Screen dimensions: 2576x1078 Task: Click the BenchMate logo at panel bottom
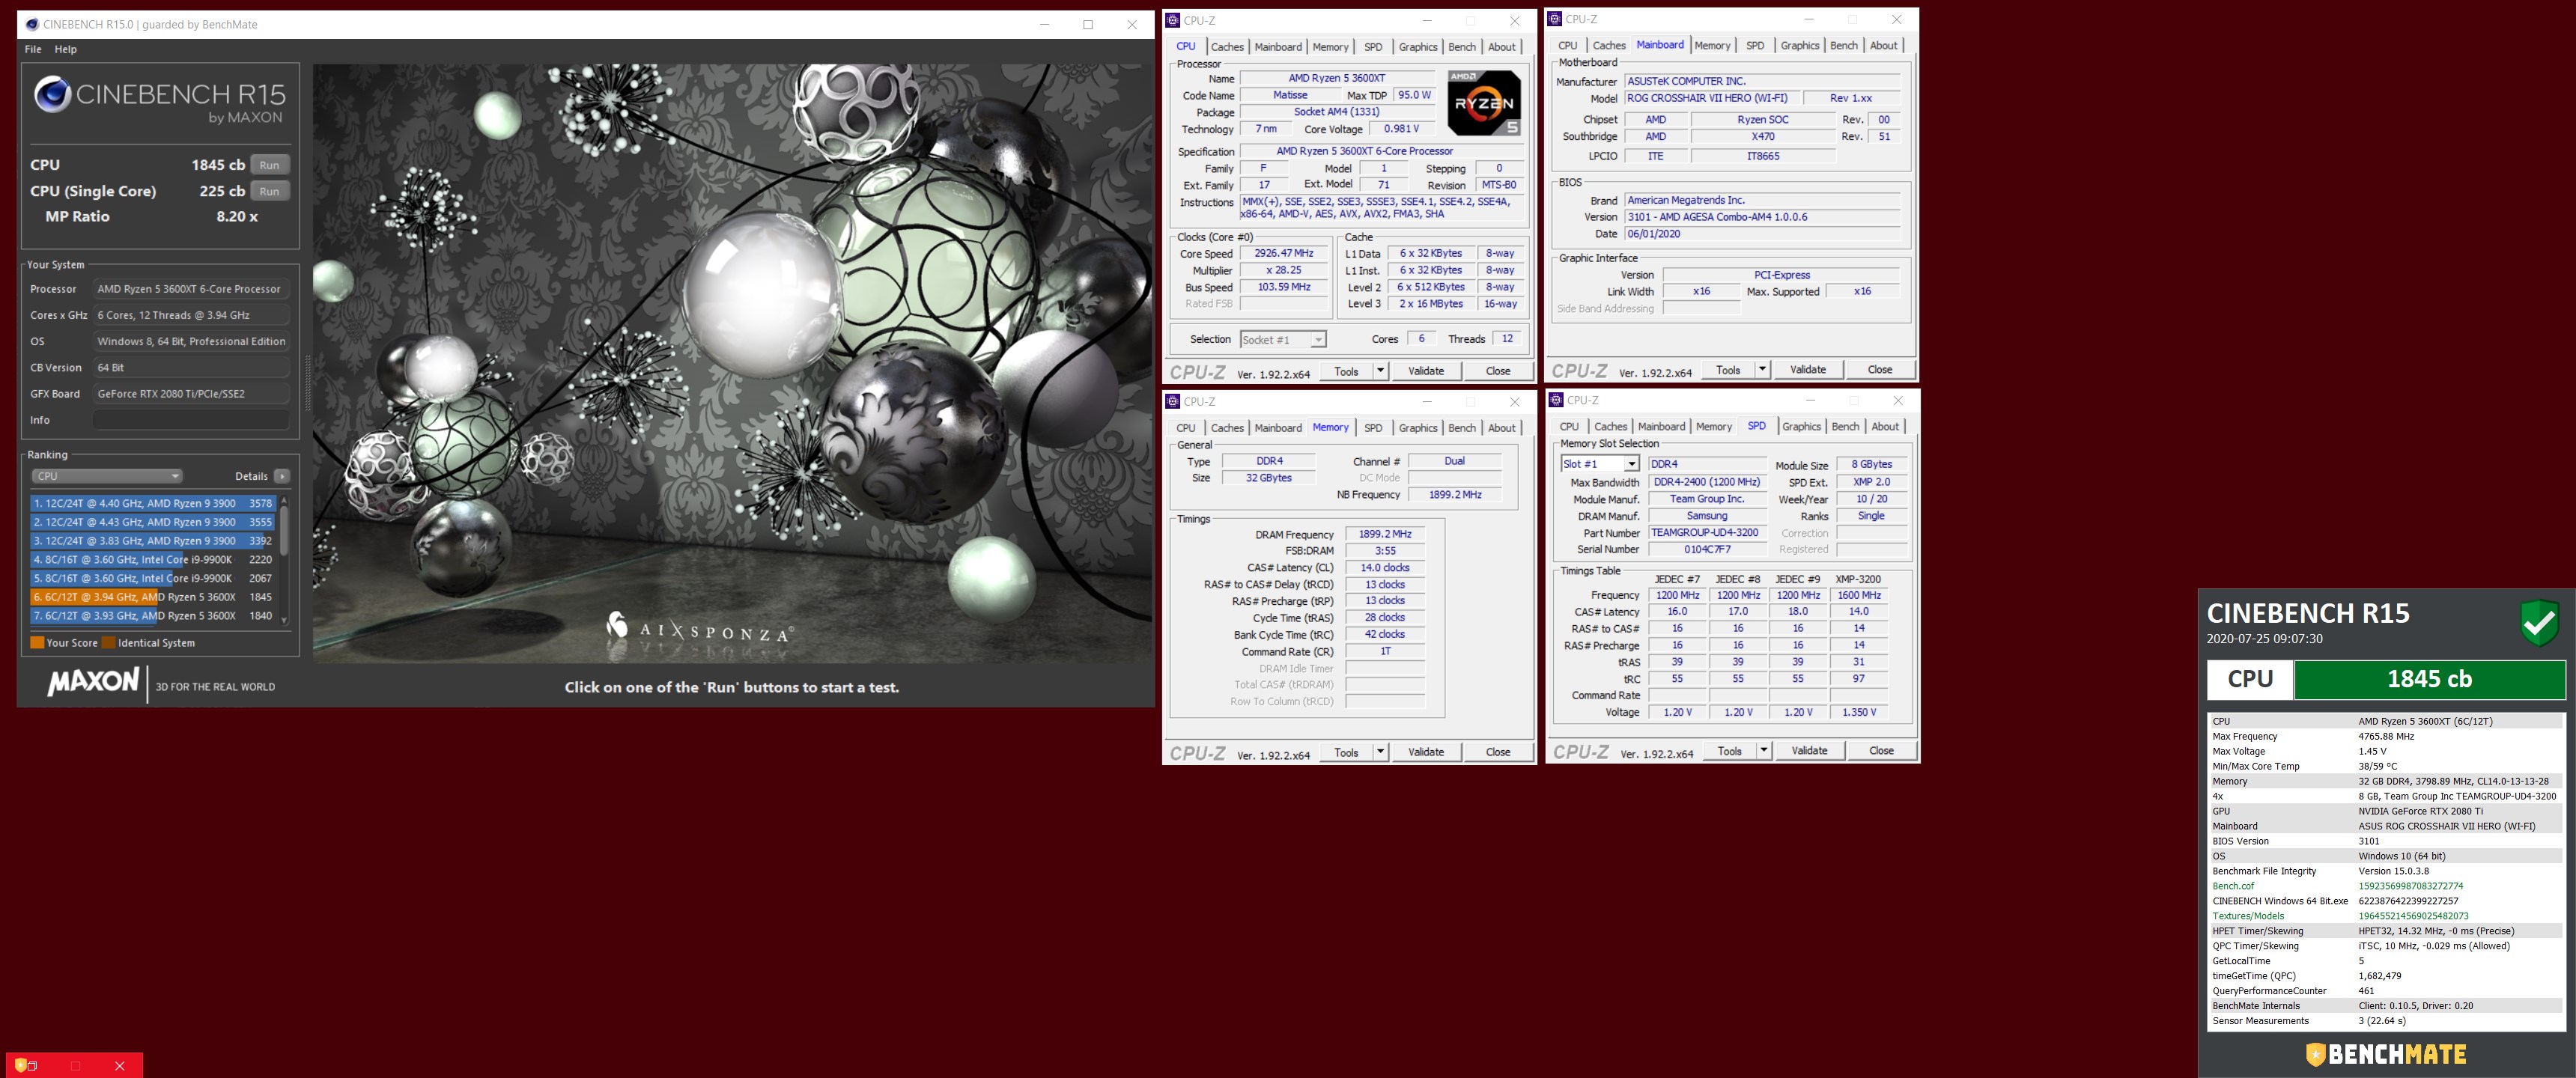(2386, 1054)
